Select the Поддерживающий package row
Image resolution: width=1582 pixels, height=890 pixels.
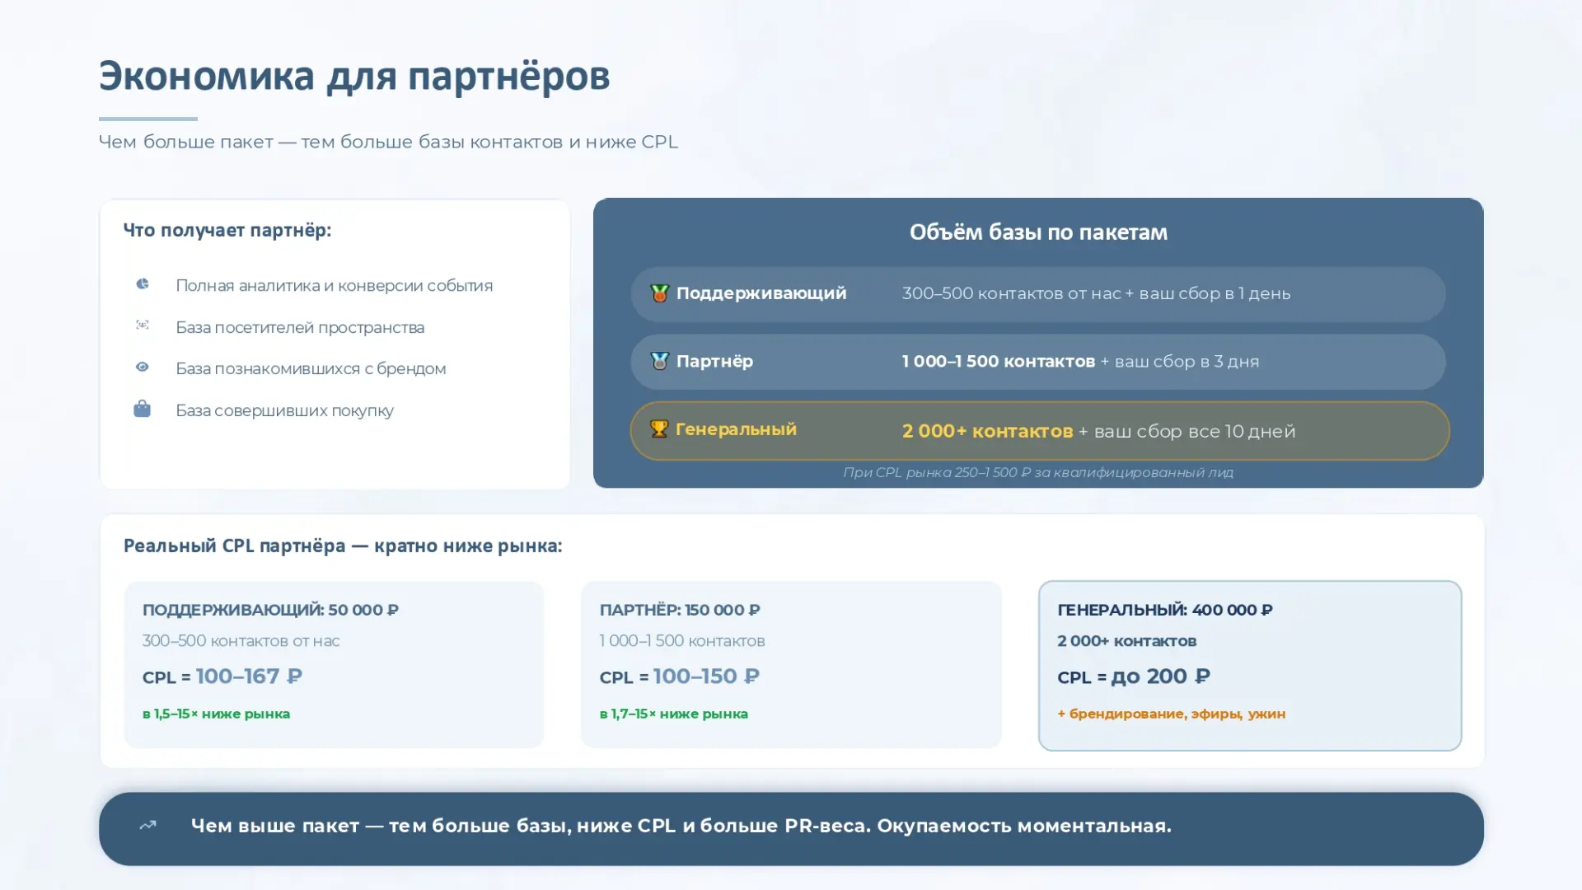tap(1038, 294)
